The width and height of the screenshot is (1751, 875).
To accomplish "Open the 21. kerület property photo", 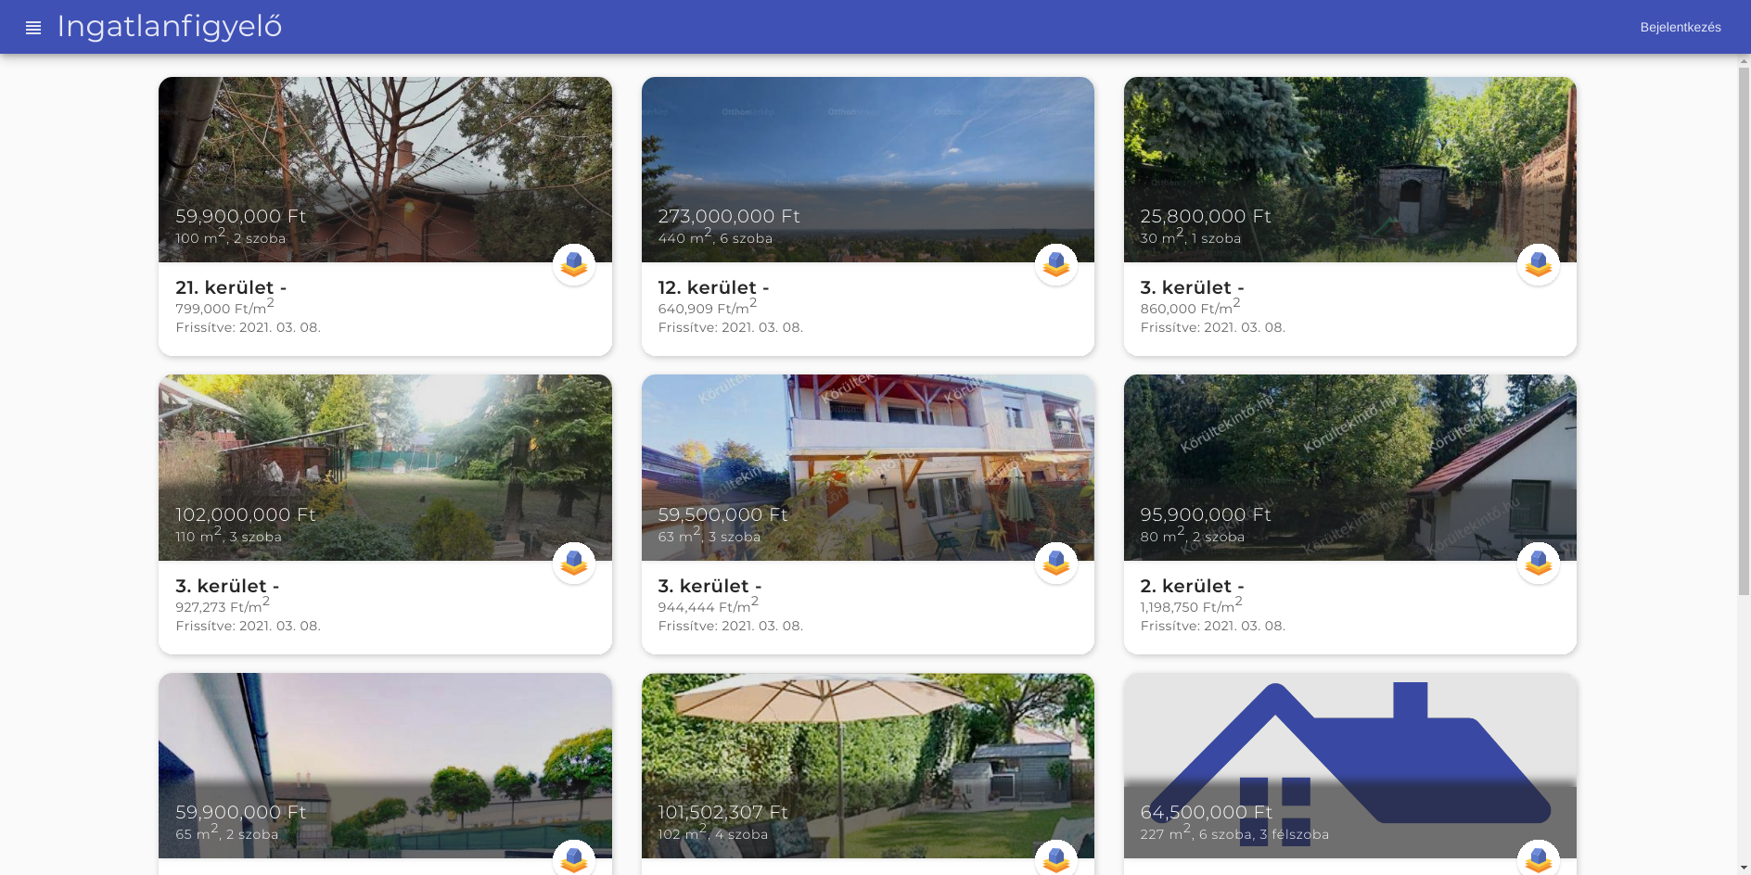I will point(385,170).
